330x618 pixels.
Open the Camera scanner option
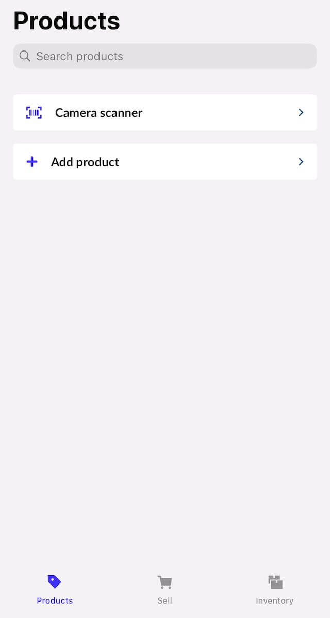click(x=165, y=112)
